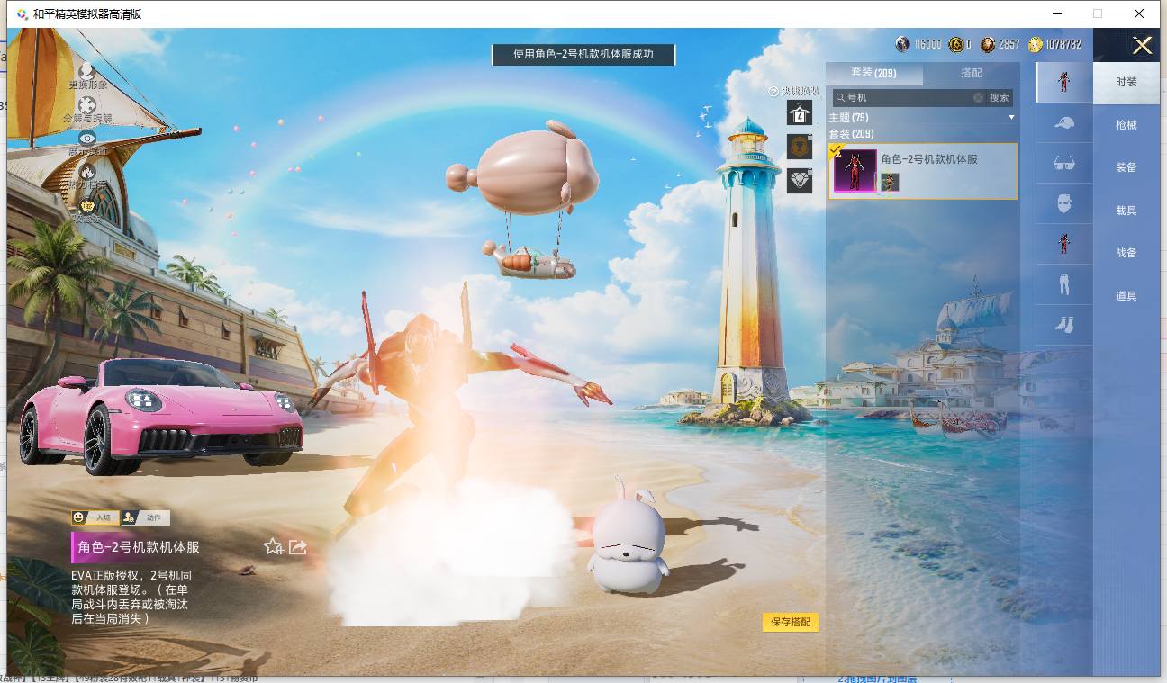The width and height of the screenshot is (1167, 683).
Task: Select the 角色-2号机款机体服 outfit thumbnail
Action: [855, 171]
